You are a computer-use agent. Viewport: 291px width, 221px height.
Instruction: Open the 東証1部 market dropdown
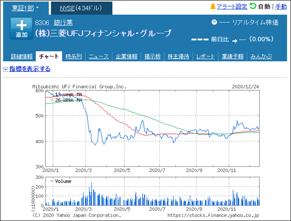25,8
